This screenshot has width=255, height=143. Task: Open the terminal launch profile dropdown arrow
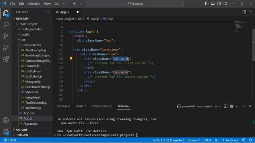[x=220, y=106]
